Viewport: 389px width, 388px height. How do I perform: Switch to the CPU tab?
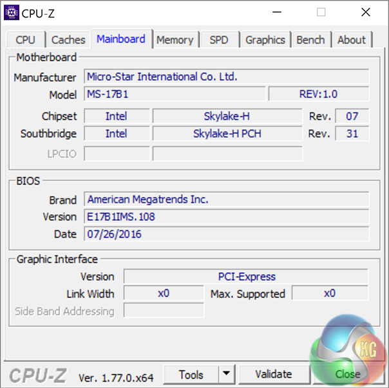click(x=26, y=40)
